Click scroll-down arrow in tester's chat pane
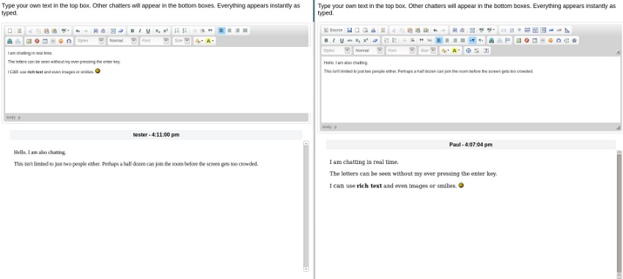This screenshot has width=623, height=279. pos(306,269)
